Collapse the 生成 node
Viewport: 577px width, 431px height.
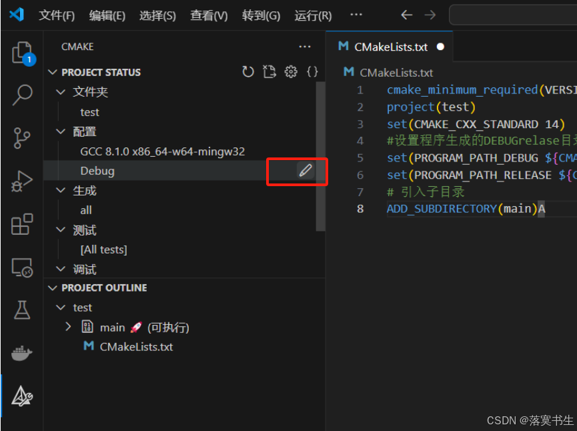(x=61, y=190)
